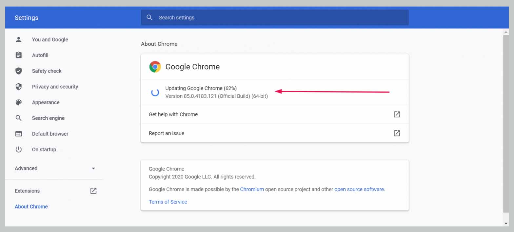Click the About Chrome page heading

coord(159,44)
